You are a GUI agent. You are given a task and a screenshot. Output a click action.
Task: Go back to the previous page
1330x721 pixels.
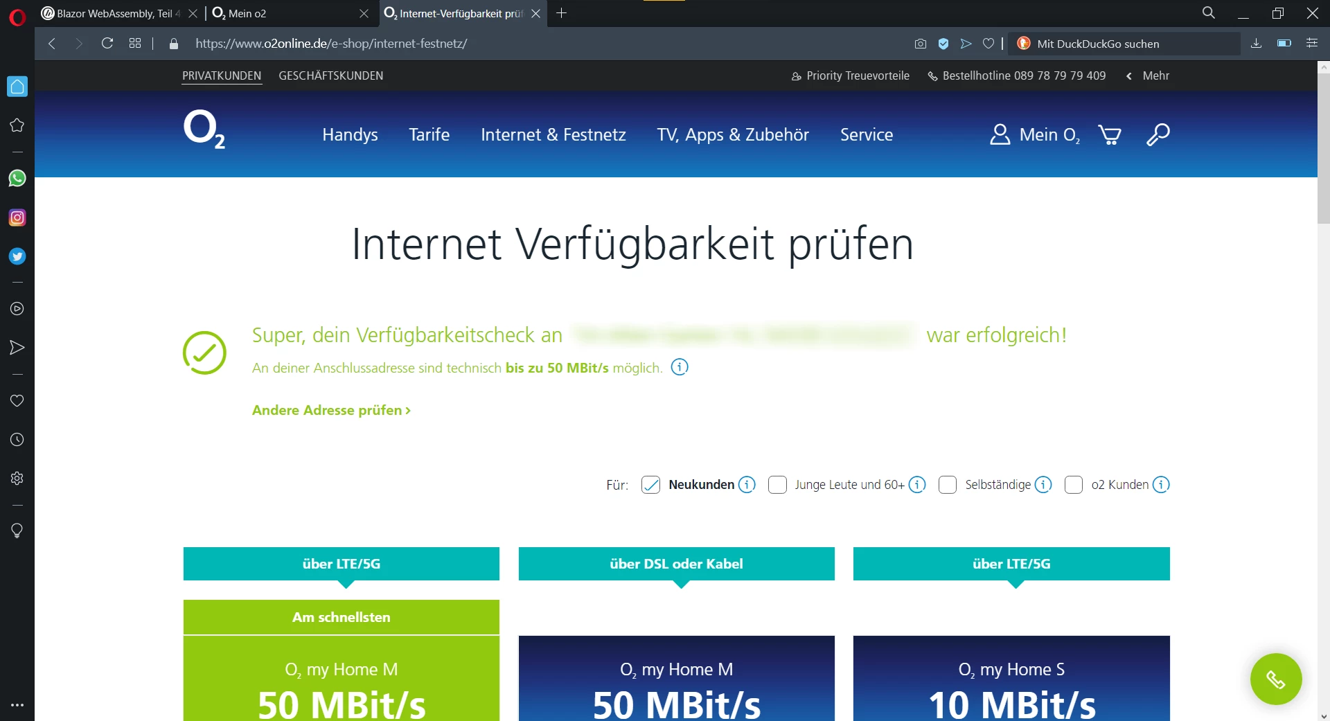(52, 44)
